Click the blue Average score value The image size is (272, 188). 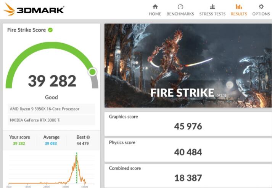pos(51,144)
